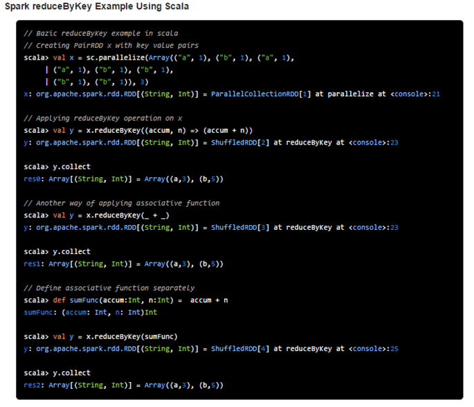Click the "res1: Array[(String, Int)]" result line

pos(124,264)
